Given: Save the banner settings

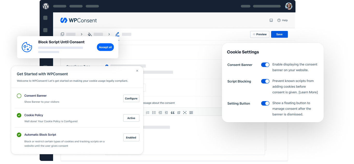Looking at the screenshot, I should tap(279, 34).
